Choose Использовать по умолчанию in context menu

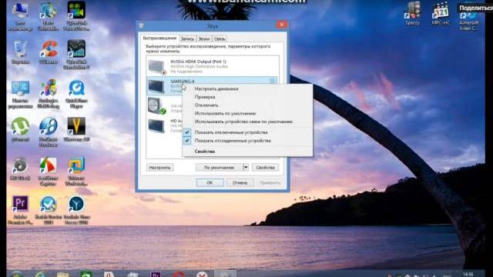tap(225, 113)
